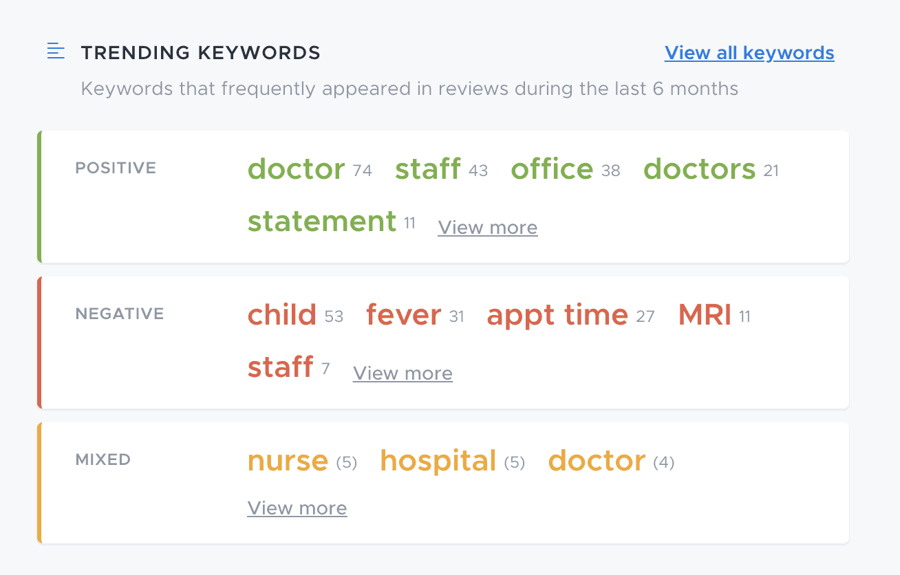
Task: Select the positive keyword "staff"
Action: (x=427, y=169)
